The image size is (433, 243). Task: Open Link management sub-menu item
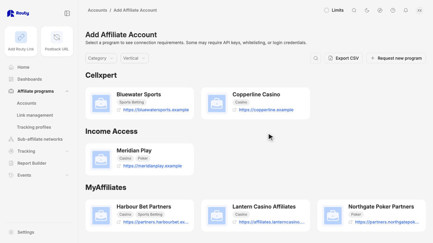click(x=35, y=115)
